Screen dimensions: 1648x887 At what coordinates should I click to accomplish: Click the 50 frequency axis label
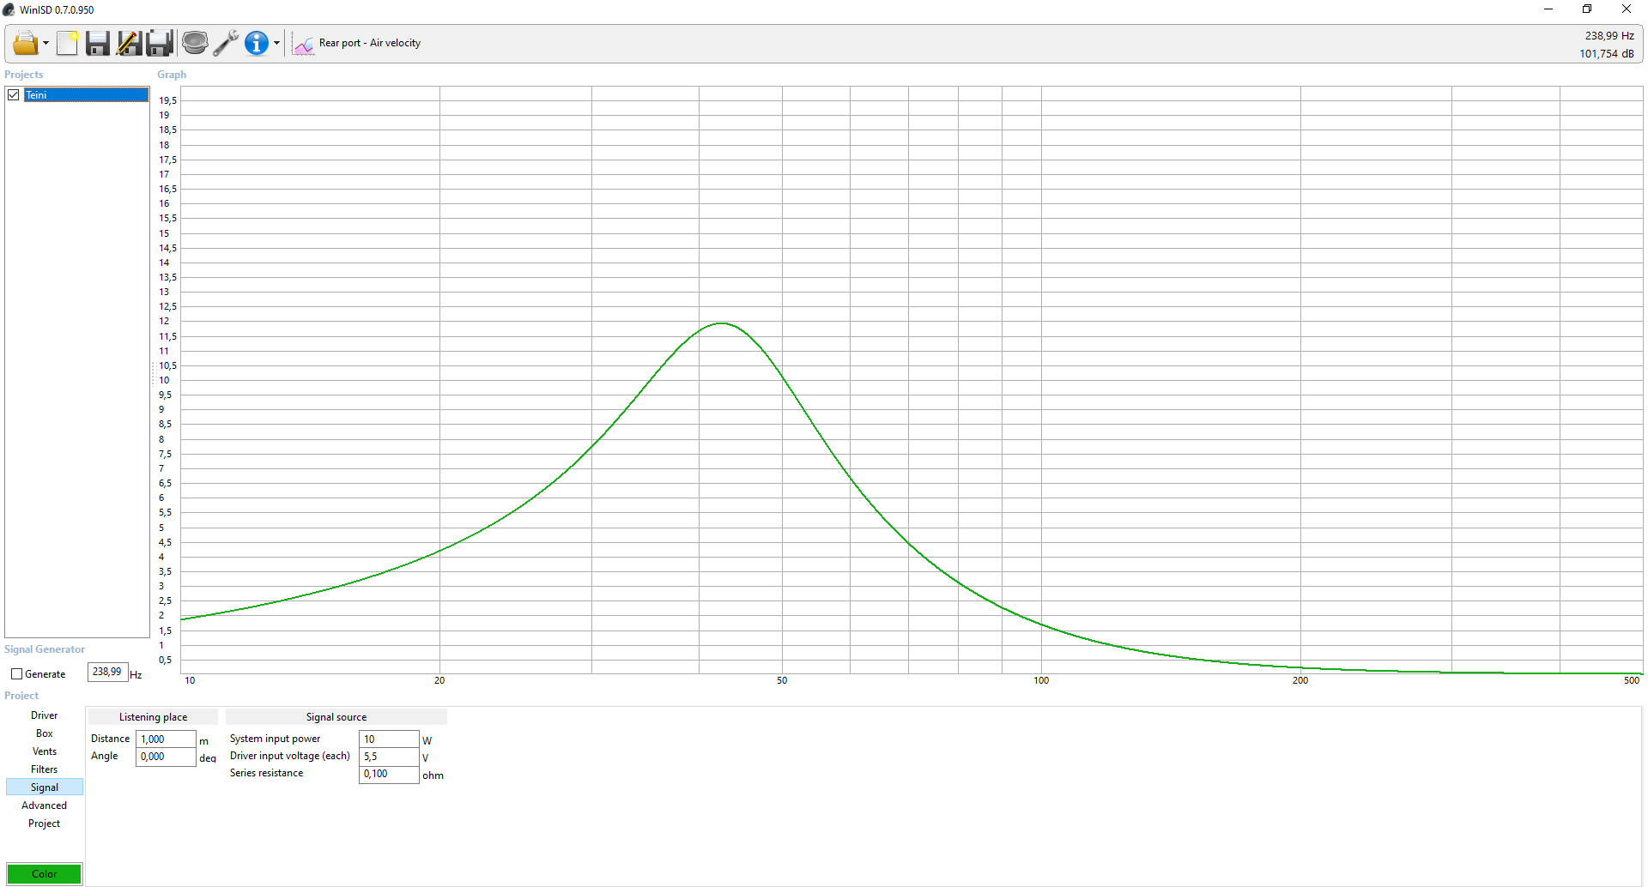pyautogui.click(x=782, y=680)
